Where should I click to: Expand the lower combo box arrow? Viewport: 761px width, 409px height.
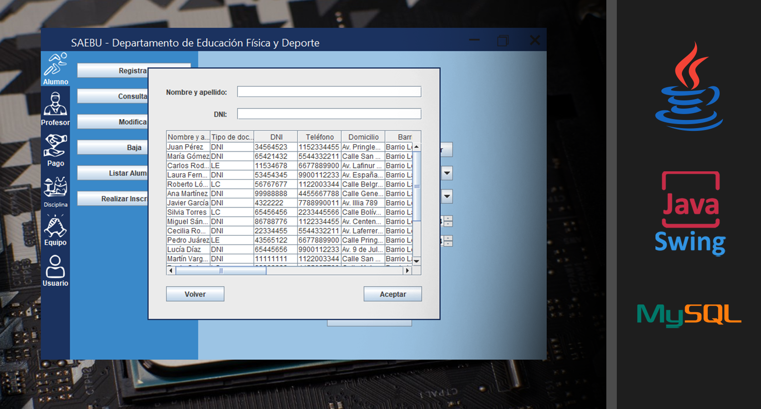click(447, 196)
